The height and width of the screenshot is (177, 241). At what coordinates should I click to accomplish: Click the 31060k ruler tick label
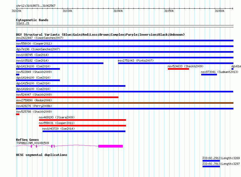pyautogui.click(x=220, y=11)
